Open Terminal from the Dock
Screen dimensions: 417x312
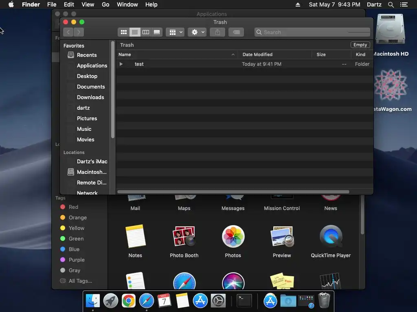click(x=244, y=301)
